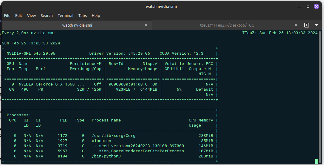Close the terminal window

coord(316,6)
